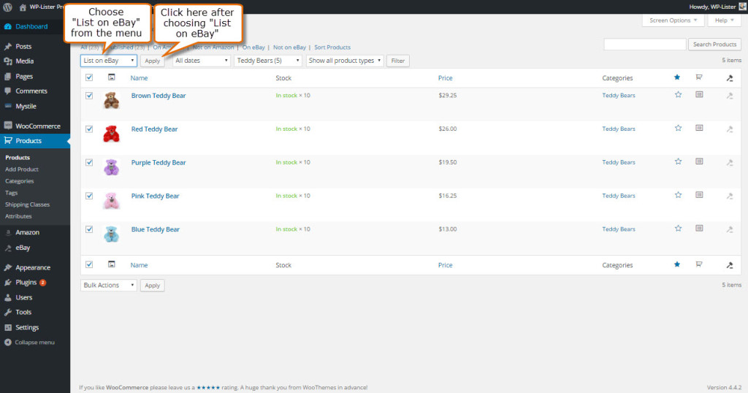This screenshot has width=748, height=393.
Task: Toggle featured star for Brown Teddy Bear
Action: [678, 95]
